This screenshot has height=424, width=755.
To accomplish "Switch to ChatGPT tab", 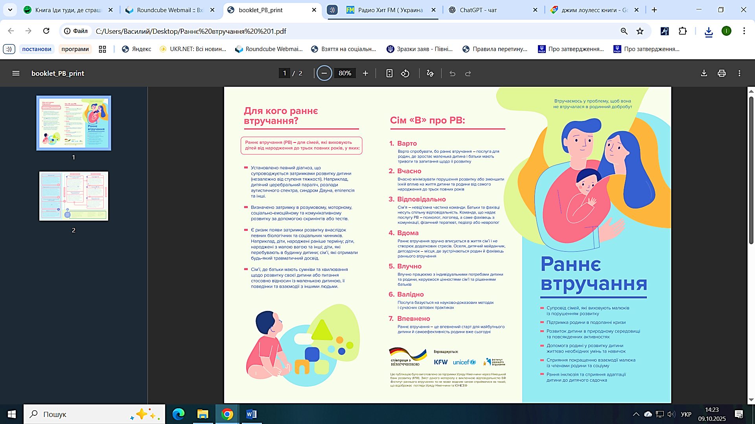I will click(x=478, y=10).
